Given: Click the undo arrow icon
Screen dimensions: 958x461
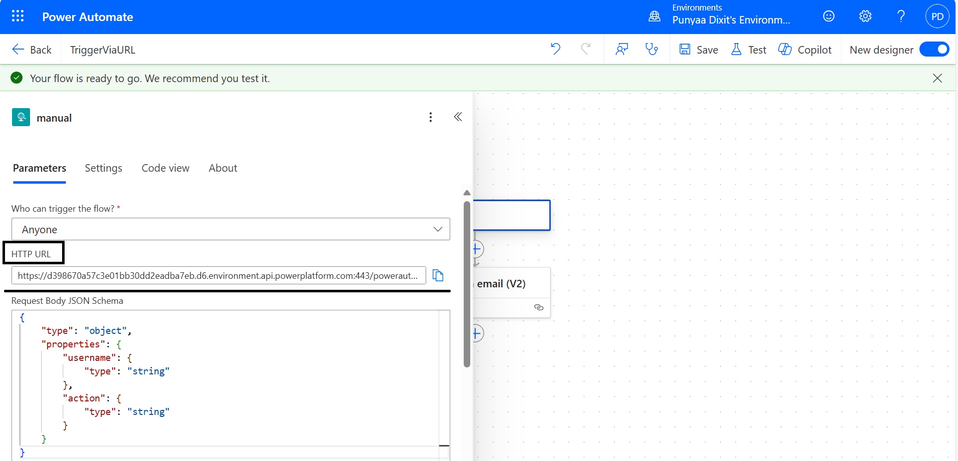Looking at the screenshot, I should (555, 49).
